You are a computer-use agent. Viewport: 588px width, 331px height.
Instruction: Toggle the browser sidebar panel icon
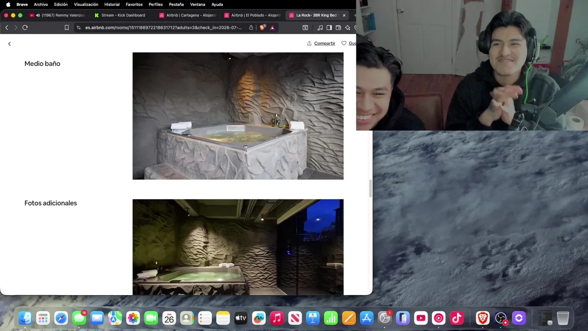point(329,28)
